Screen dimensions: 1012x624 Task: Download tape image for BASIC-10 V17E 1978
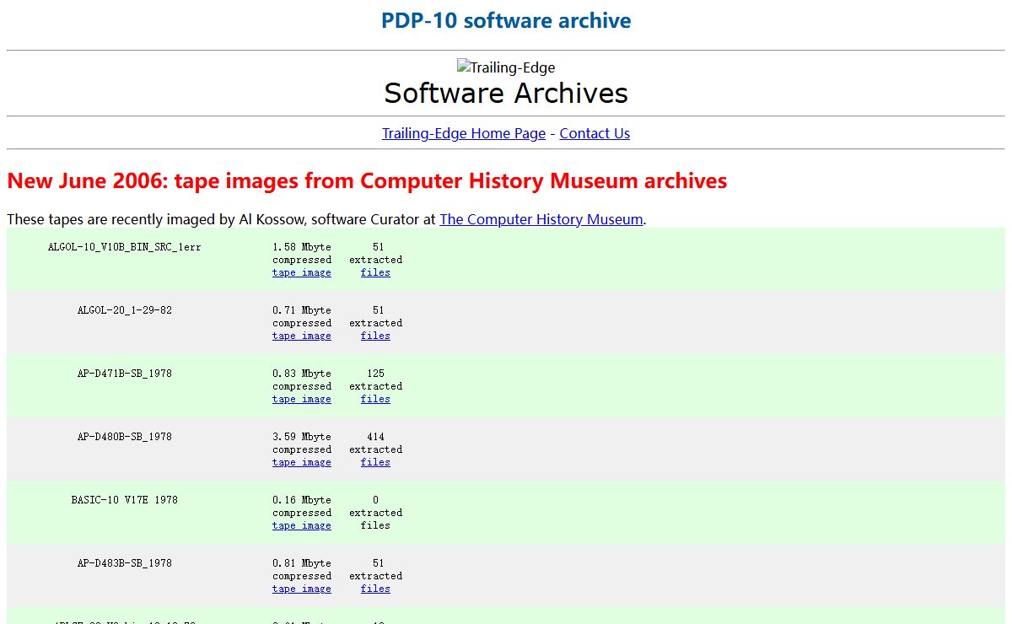(x=302, y=525)
